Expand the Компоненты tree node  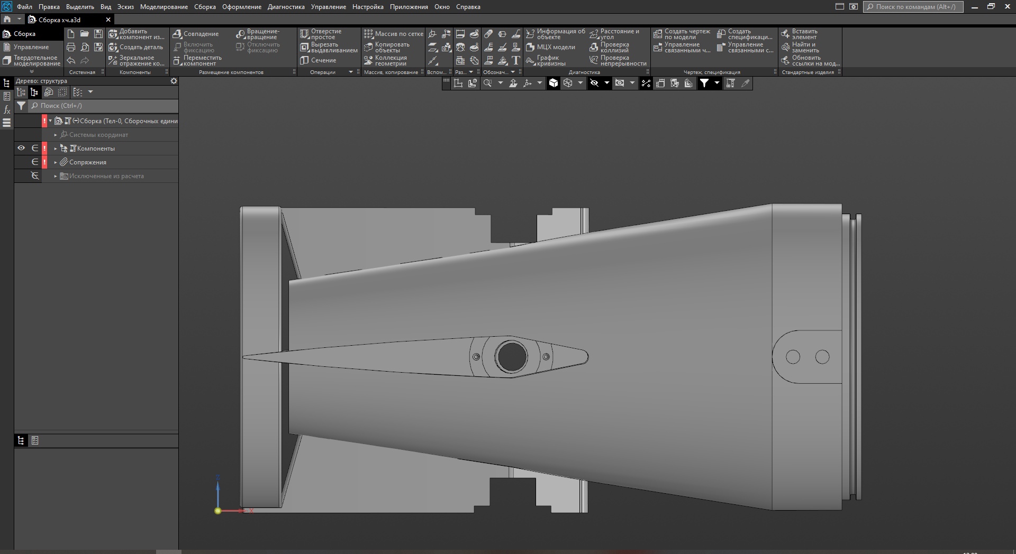point(56,149)
